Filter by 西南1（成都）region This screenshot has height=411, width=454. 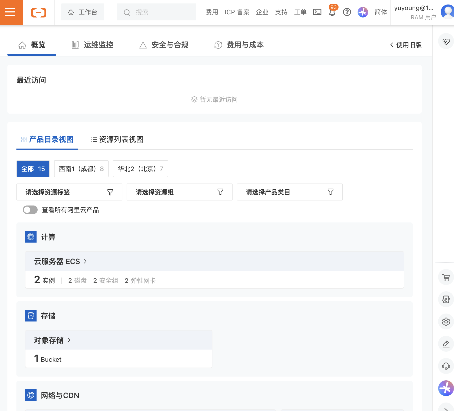[81, 169]
